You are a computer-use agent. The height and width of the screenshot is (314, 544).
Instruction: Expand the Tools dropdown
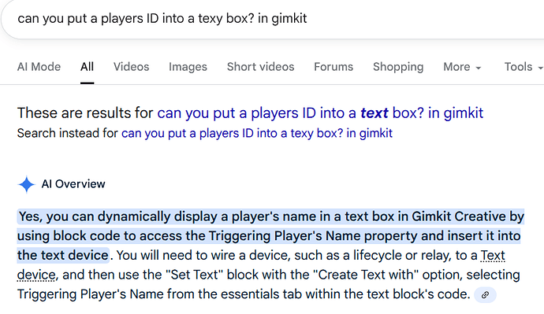click(x=540, y=68)
